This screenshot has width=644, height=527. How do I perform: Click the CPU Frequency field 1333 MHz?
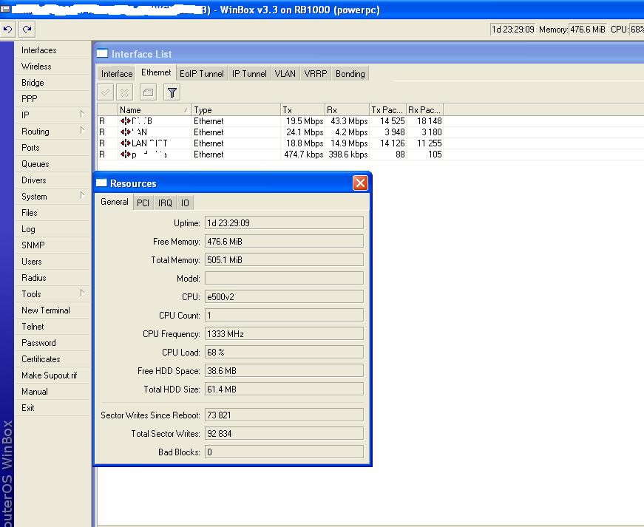pos(284,333)
